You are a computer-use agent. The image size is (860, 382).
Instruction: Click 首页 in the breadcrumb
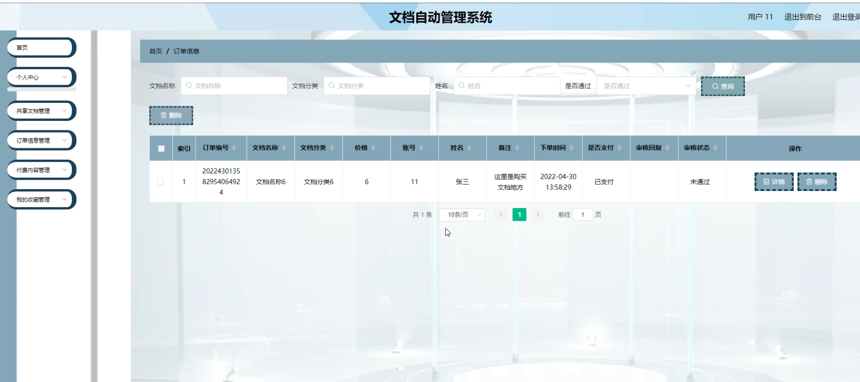[x=156, y=51]
